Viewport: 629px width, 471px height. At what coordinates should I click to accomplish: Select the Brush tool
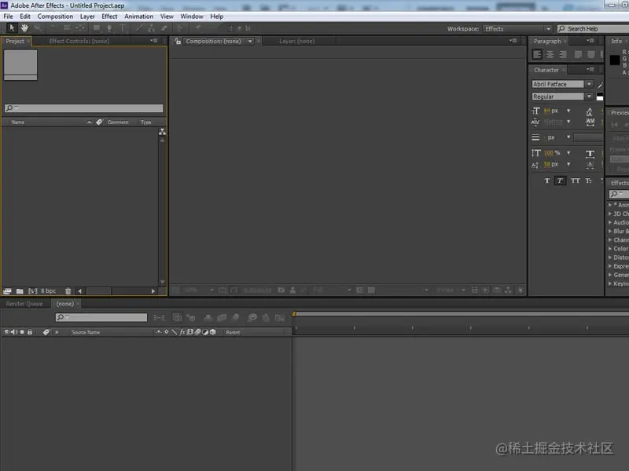pyautogui.click(x=139, y=28)
